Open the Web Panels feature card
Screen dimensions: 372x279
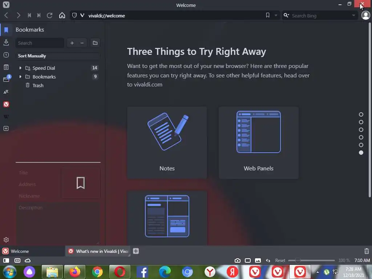click(259, 142)
